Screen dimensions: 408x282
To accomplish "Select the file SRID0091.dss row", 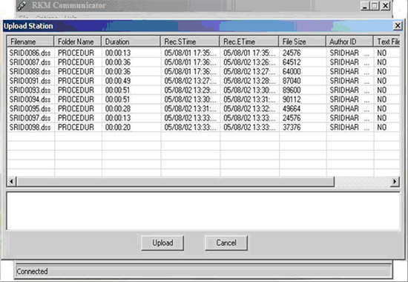I will pyautogui.click(x=203, y=81).
